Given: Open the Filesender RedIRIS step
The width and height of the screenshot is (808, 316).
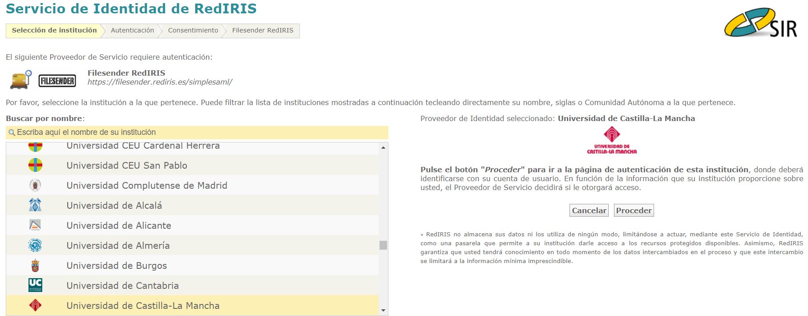Looking at the screenshot, I should pyautogui.click(x=263, y=30).
